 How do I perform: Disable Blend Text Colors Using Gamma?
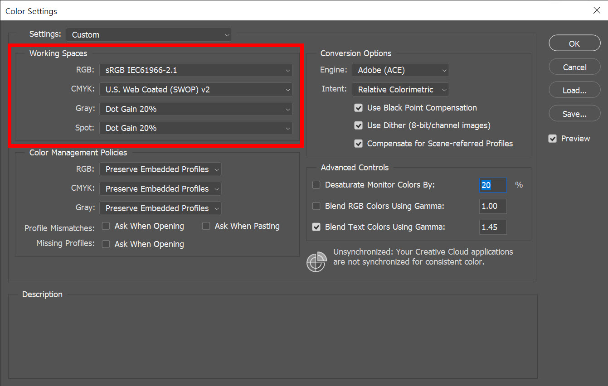click(316, 227)
